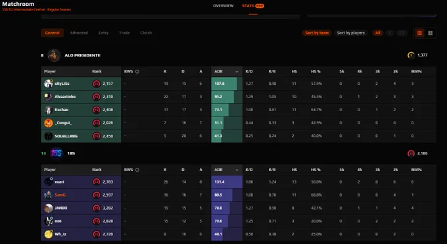Image resolution: width=447 pixels, height=244 pixels.
Task: Switch to grid table view icon
Action: [x=431, y=33]
